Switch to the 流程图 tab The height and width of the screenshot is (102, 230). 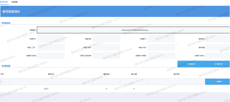click(x=14, y=2)
